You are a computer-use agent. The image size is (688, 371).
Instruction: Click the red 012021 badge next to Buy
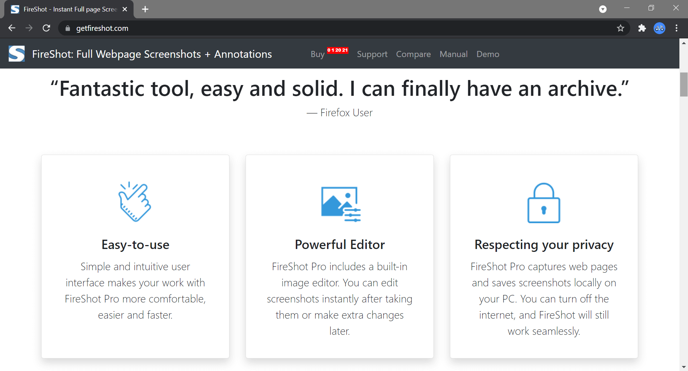click(337, 50)
